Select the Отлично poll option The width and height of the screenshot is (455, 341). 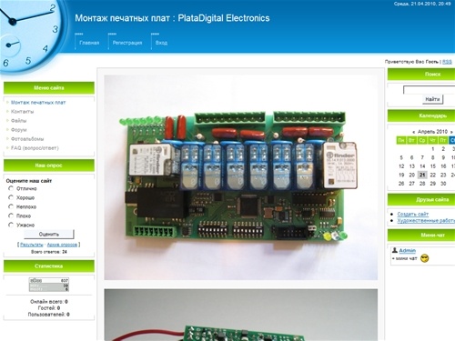[11, 188]
